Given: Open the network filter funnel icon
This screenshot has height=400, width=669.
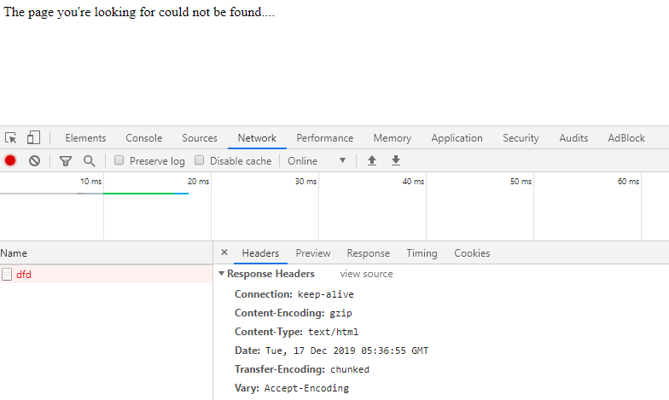Looking at the screenshot, I should [x=65, y=160].
